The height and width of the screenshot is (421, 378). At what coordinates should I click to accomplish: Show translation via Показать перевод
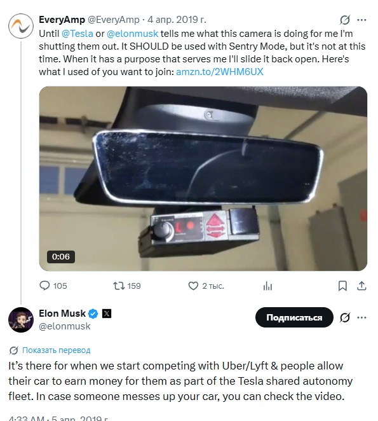click(56, 350)
